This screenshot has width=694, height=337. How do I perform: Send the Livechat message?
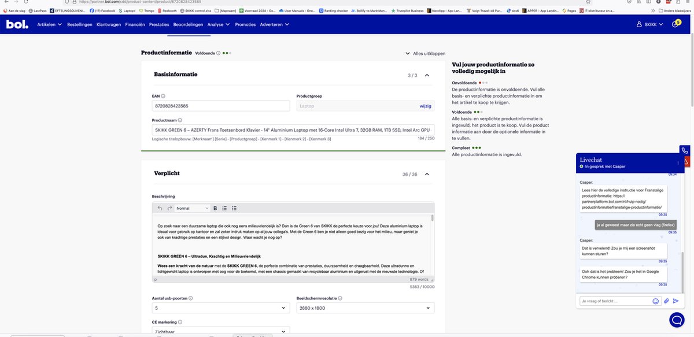tap(675, 301)
